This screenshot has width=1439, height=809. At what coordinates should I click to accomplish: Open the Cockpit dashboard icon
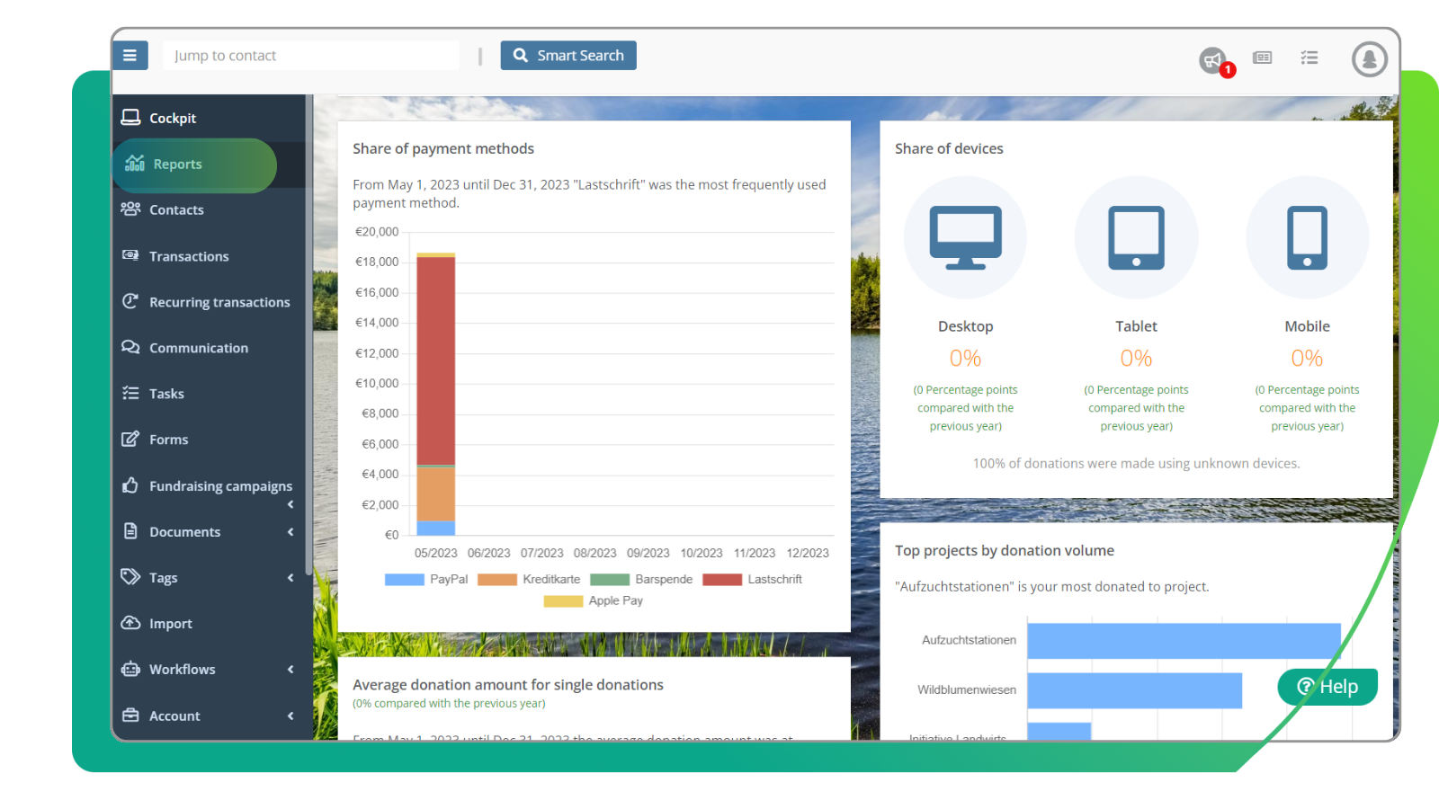click(x=131, y=117)
